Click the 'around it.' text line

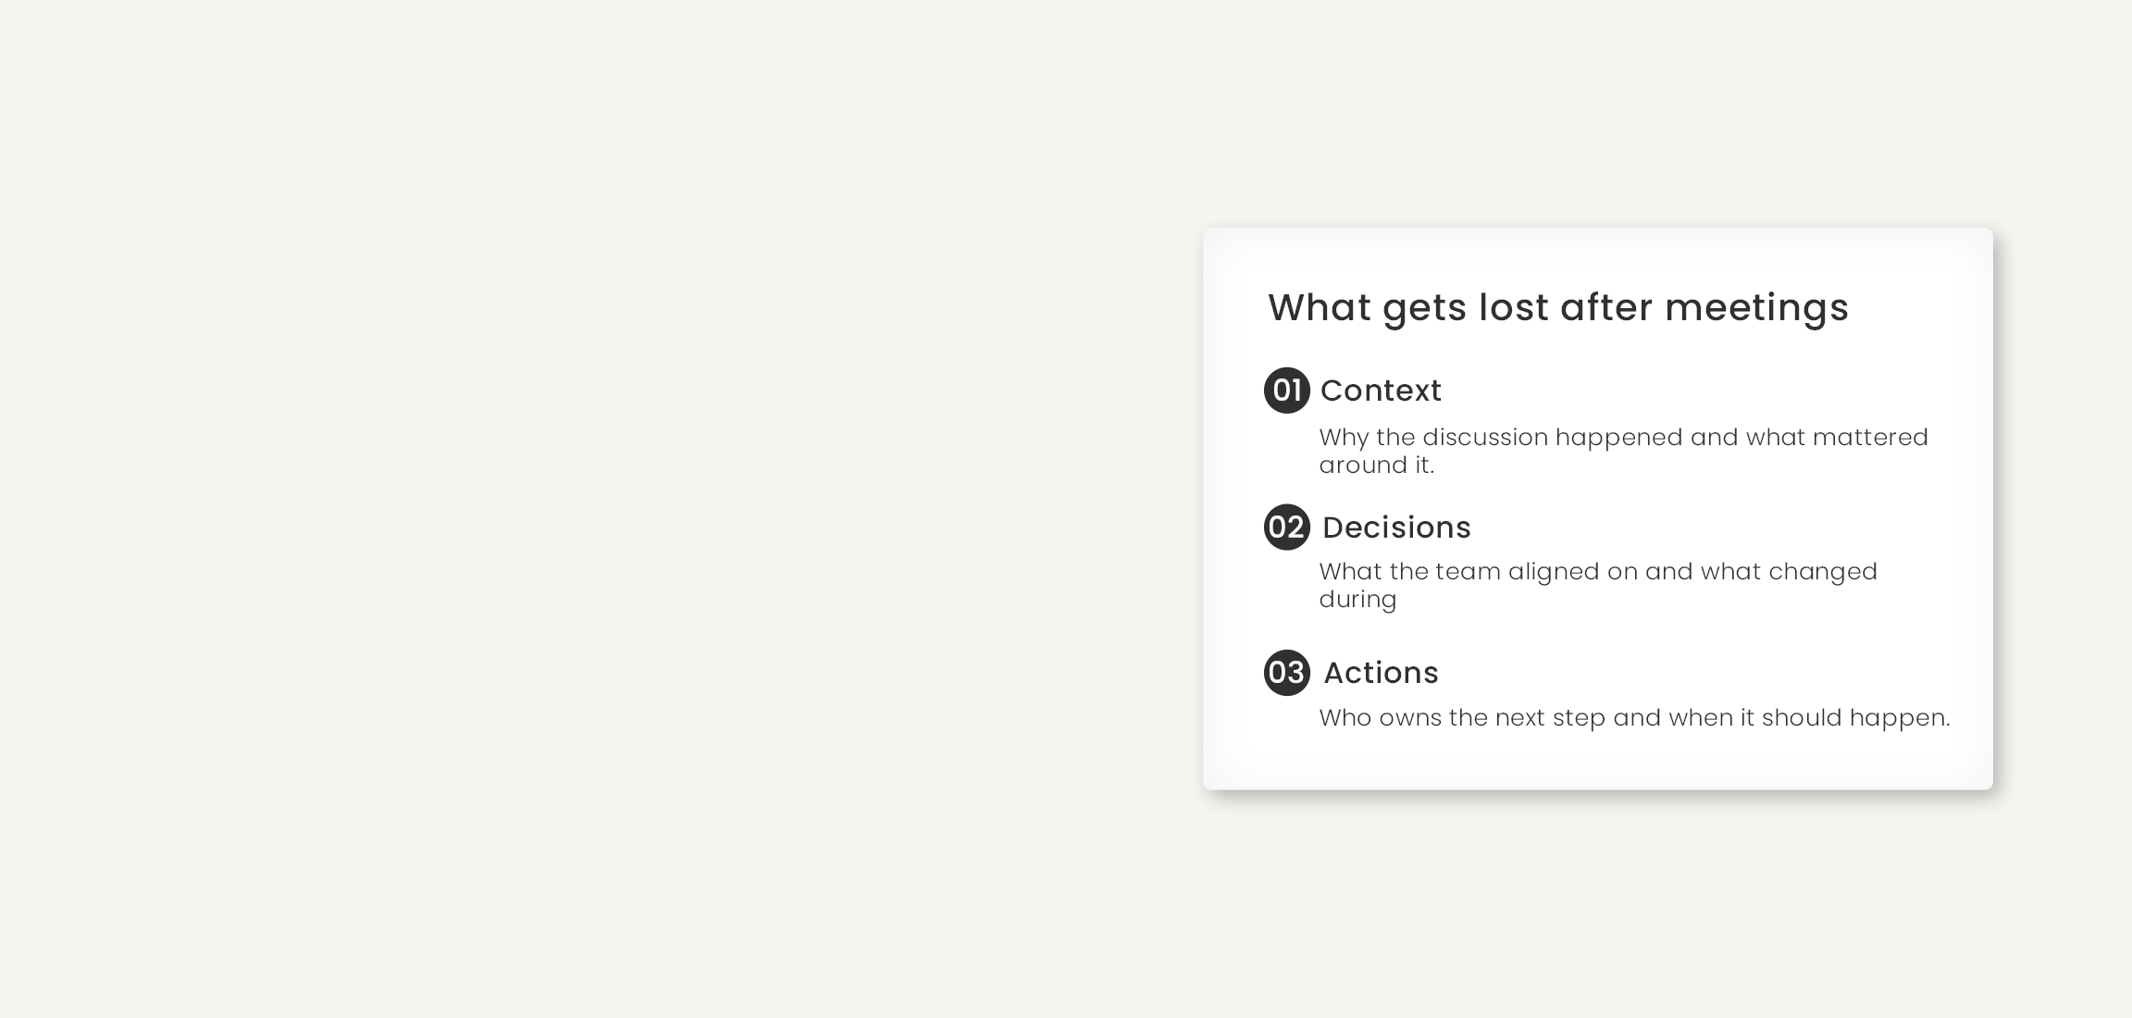[x=1376, y=465]
